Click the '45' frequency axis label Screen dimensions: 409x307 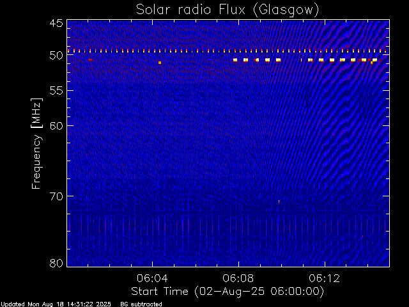click(x=56, y=23)
